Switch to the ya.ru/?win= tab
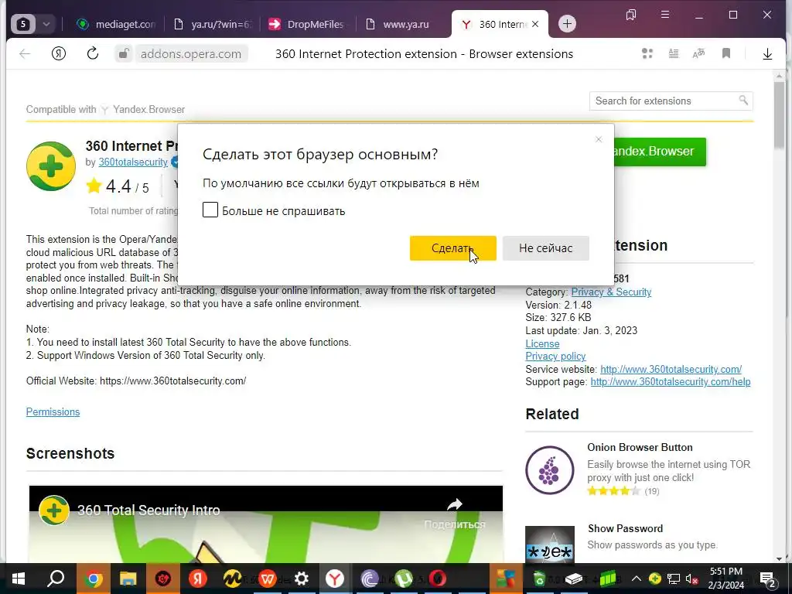This screenshot has width=792, height=594. pos(212,24)
